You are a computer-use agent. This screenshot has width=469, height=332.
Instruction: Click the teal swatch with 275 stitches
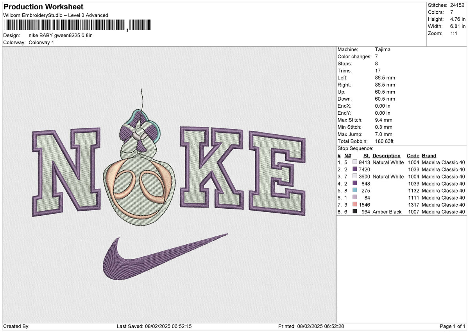pos(355,191)
